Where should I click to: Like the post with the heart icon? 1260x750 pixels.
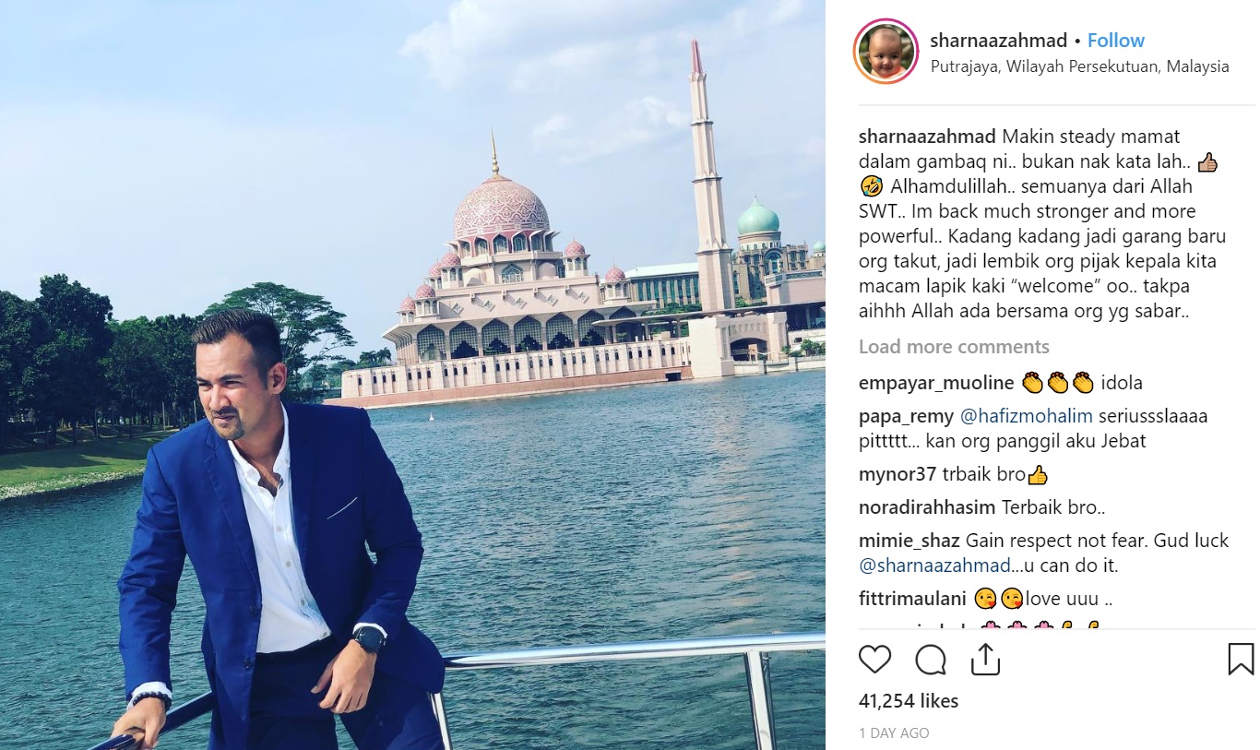[x=874, y=659]
